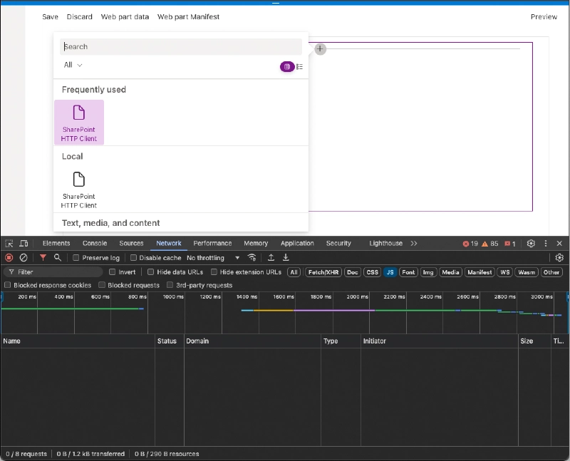Screen dimensions: 570x461
Task: Select SharePoint HTTP Client under Frequently used
Action: coord(78,123)
